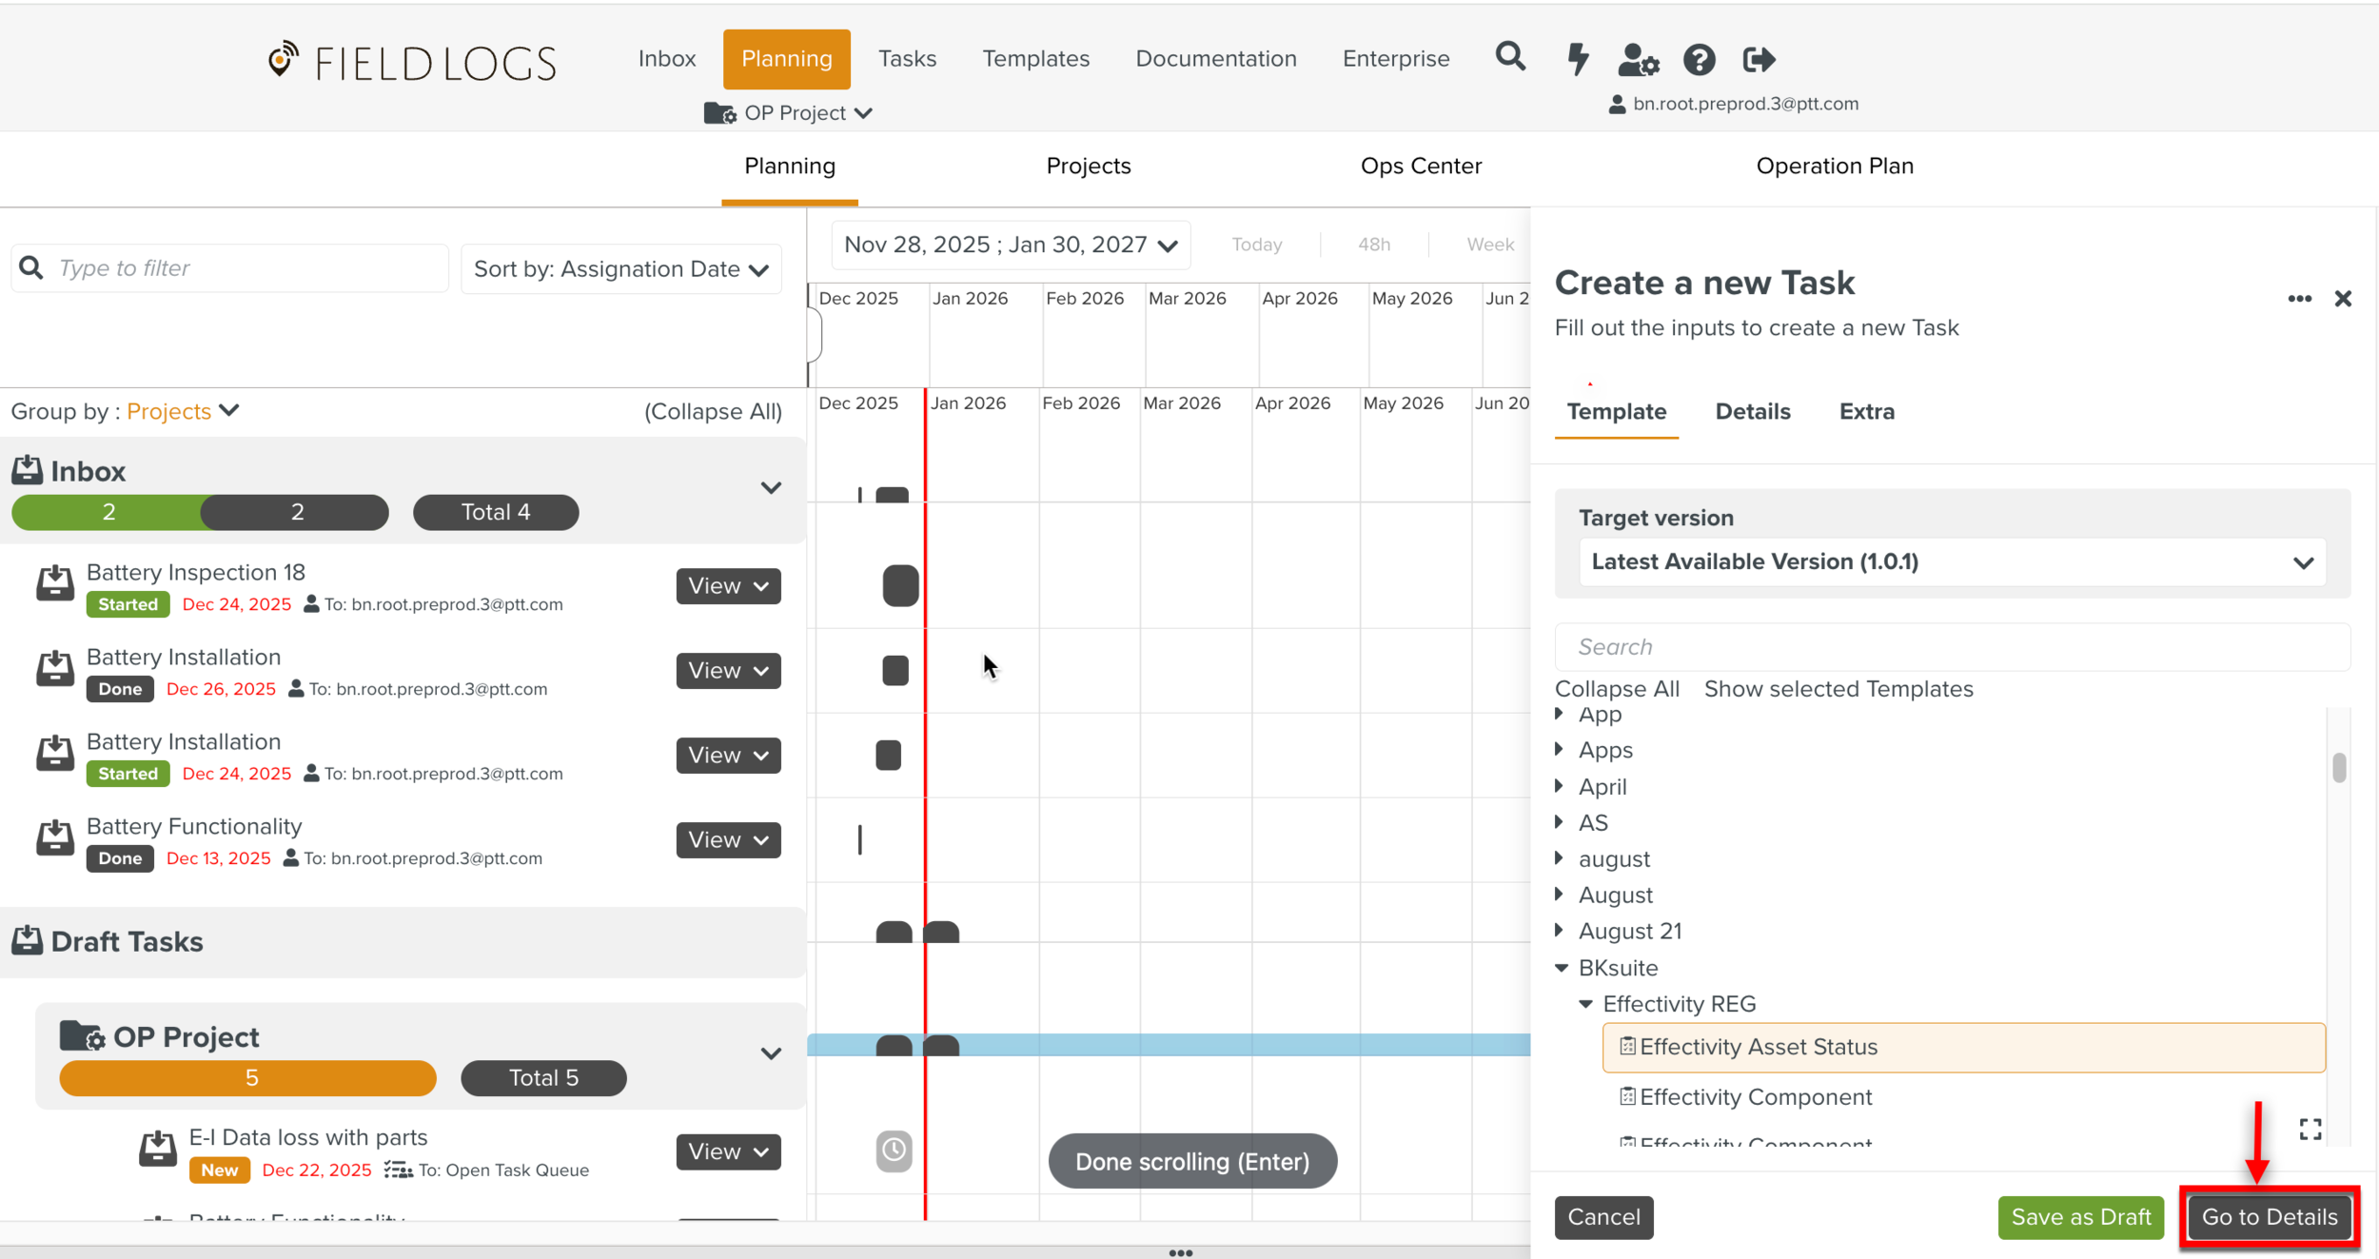Switch to the Details tab
Image resolution: width=2379 pixels, height=1259 pixels.
tap(1752, 412)
